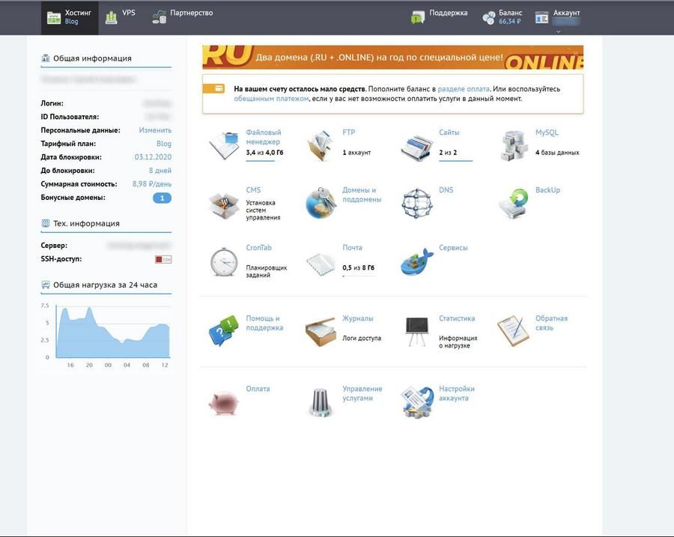
Task: Click the Сервисы whale icon
Action: pyautogui.click(x=416, y=261)
